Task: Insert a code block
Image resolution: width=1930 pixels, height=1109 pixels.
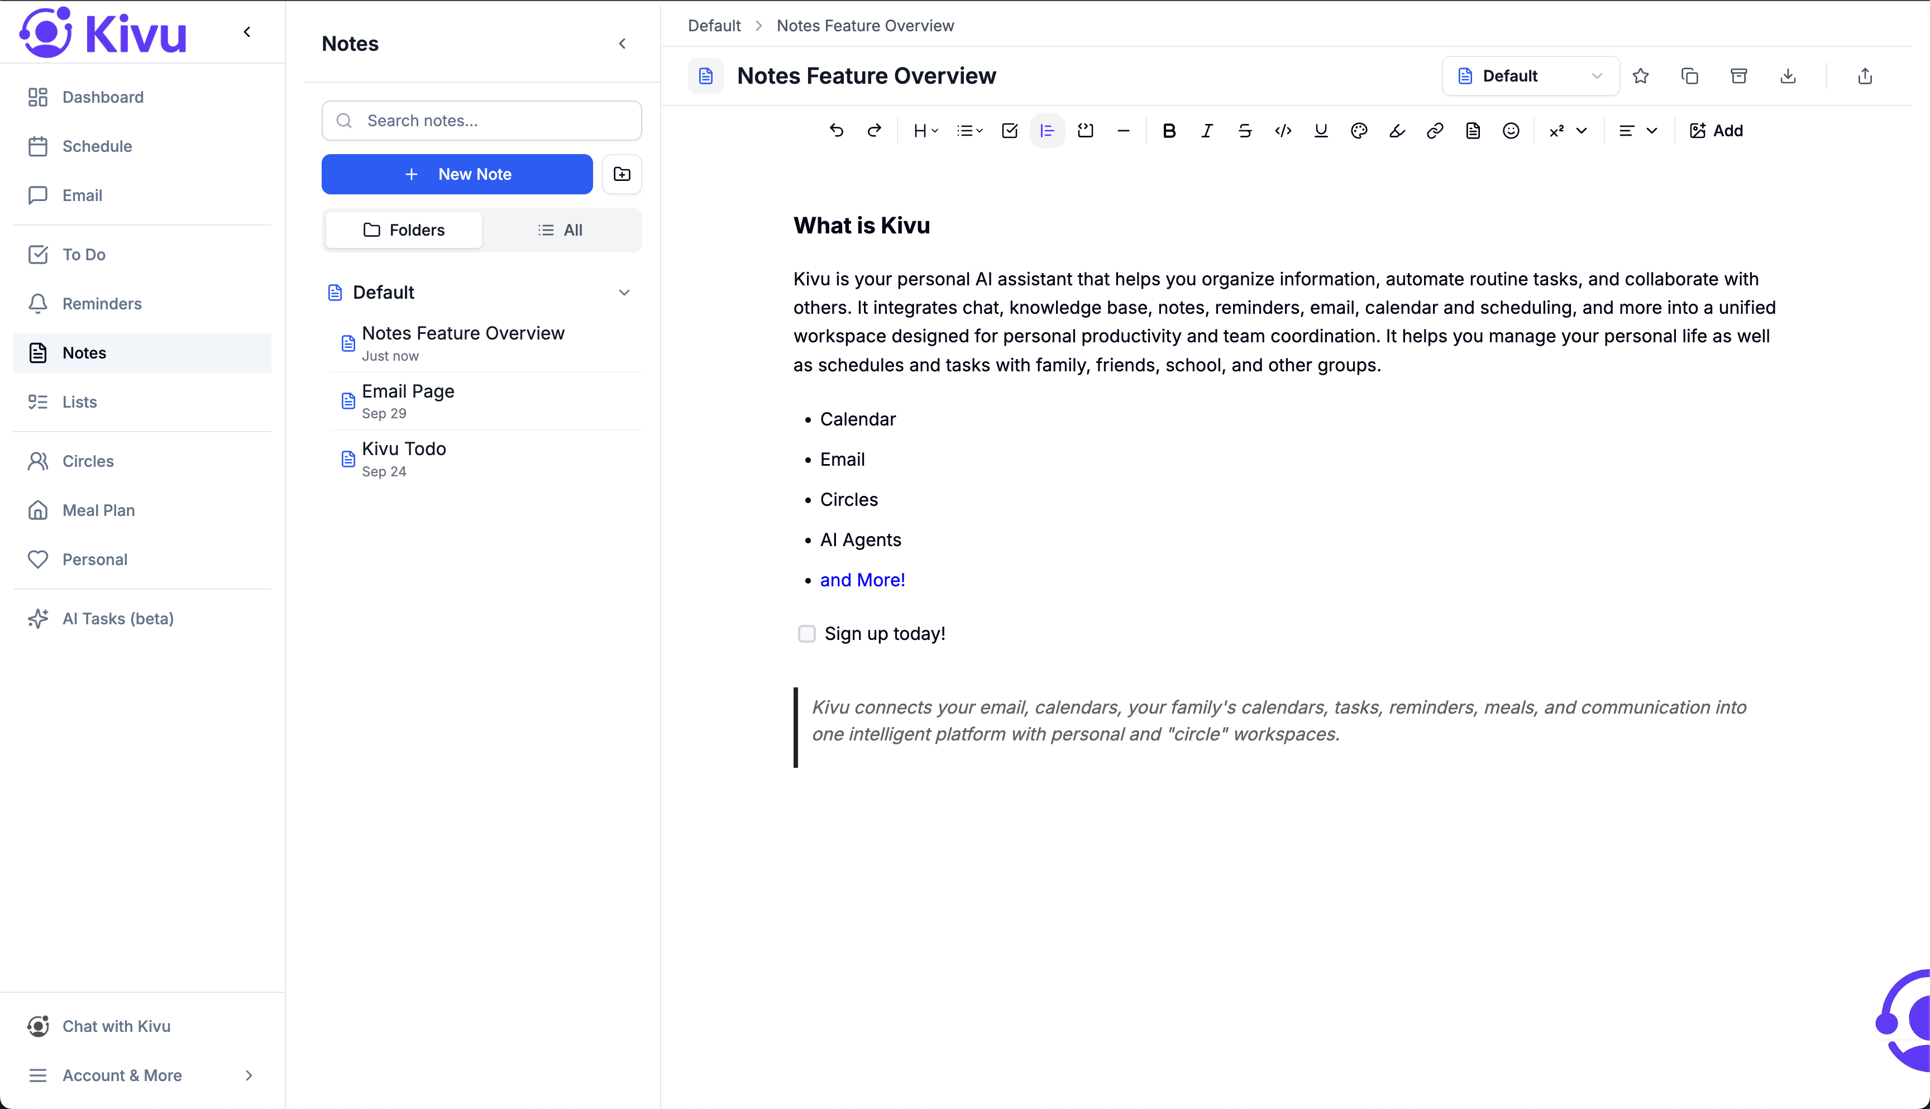Action: pos(1085,130)
